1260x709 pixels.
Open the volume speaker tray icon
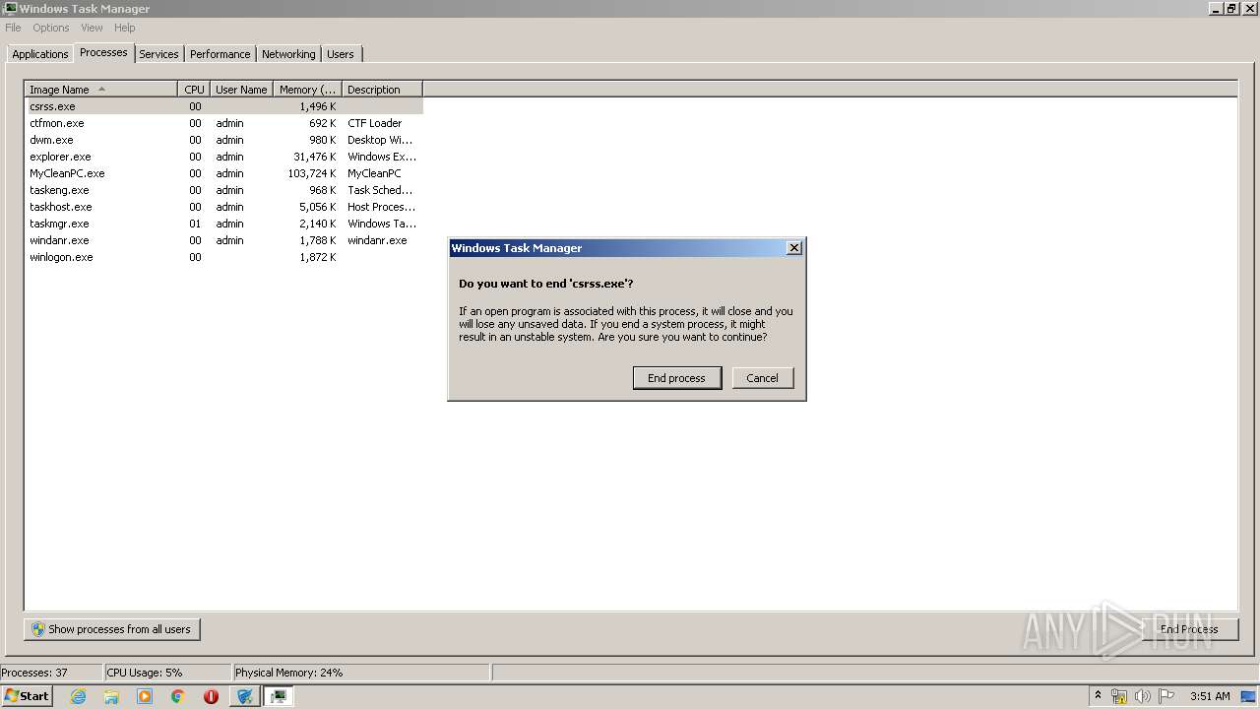(x=1143, y=696)
